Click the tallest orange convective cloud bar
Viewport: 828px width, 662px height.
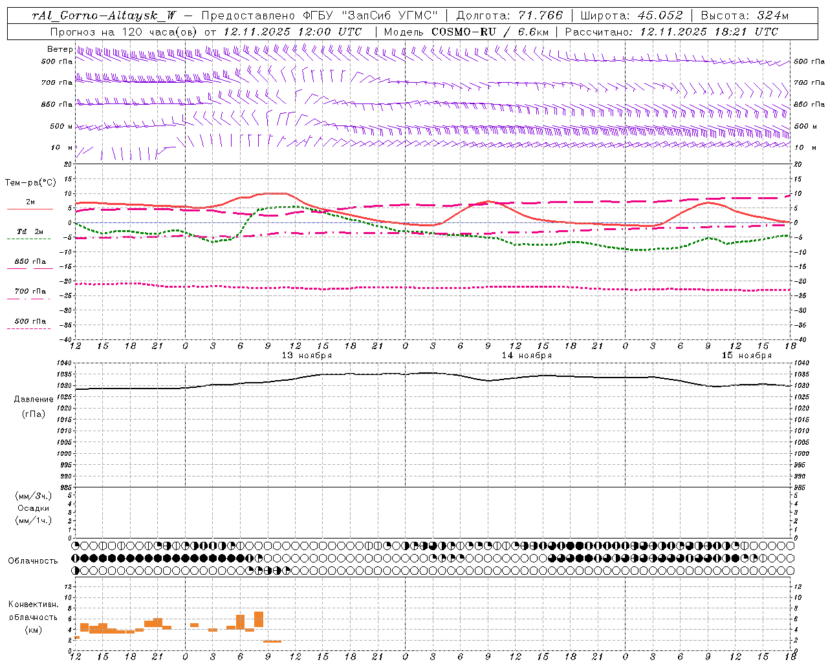[259, 619]
